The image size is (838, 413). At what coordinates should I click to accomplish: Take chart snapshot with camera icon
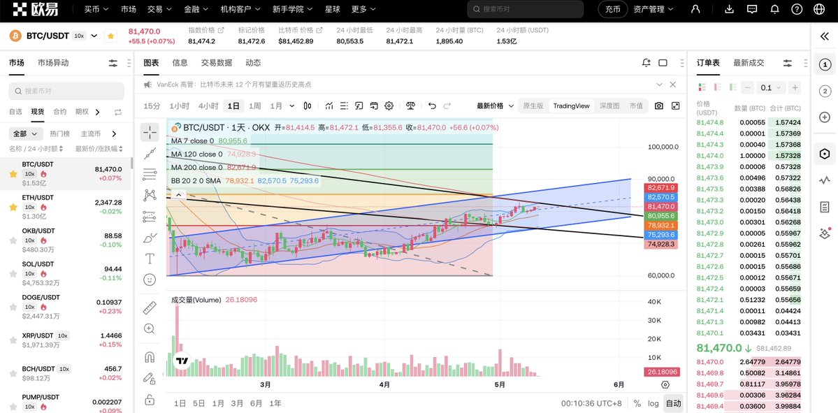click(x=659, y=106)
